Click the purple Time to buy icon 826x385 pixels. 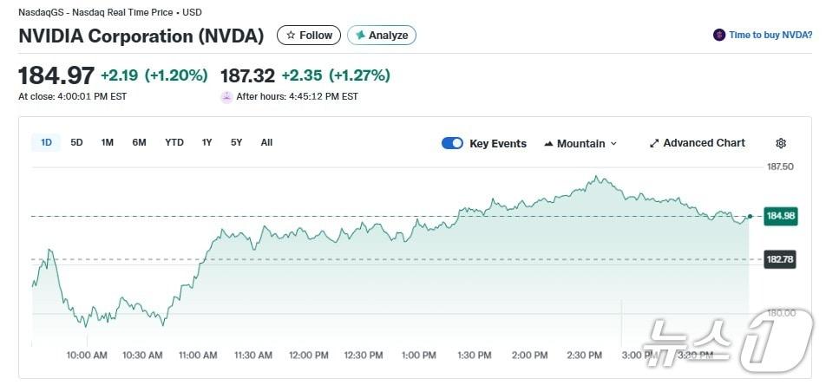pyautogui.click(x=718, y=36)
